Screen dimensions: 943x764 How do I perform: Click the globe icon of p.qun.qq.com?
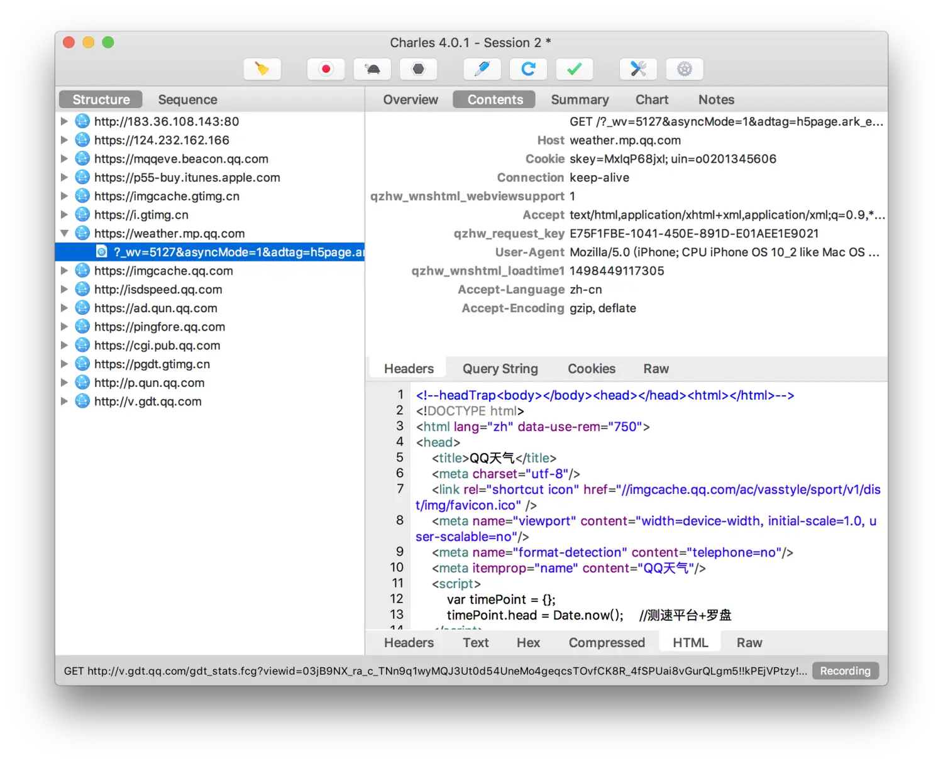click(82, 383)
